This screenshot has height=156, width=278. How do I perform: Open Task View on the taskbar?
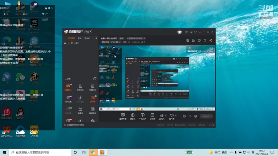84,152
